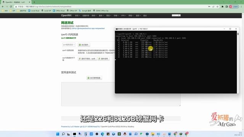Expand the first (状态) OpenWrt nav dropdown

pos(77,16)
